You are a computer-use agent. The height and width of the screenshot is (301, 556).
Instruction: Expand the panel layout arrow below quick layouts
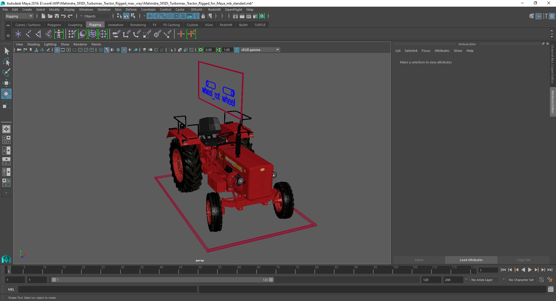(x=6, y=193)
